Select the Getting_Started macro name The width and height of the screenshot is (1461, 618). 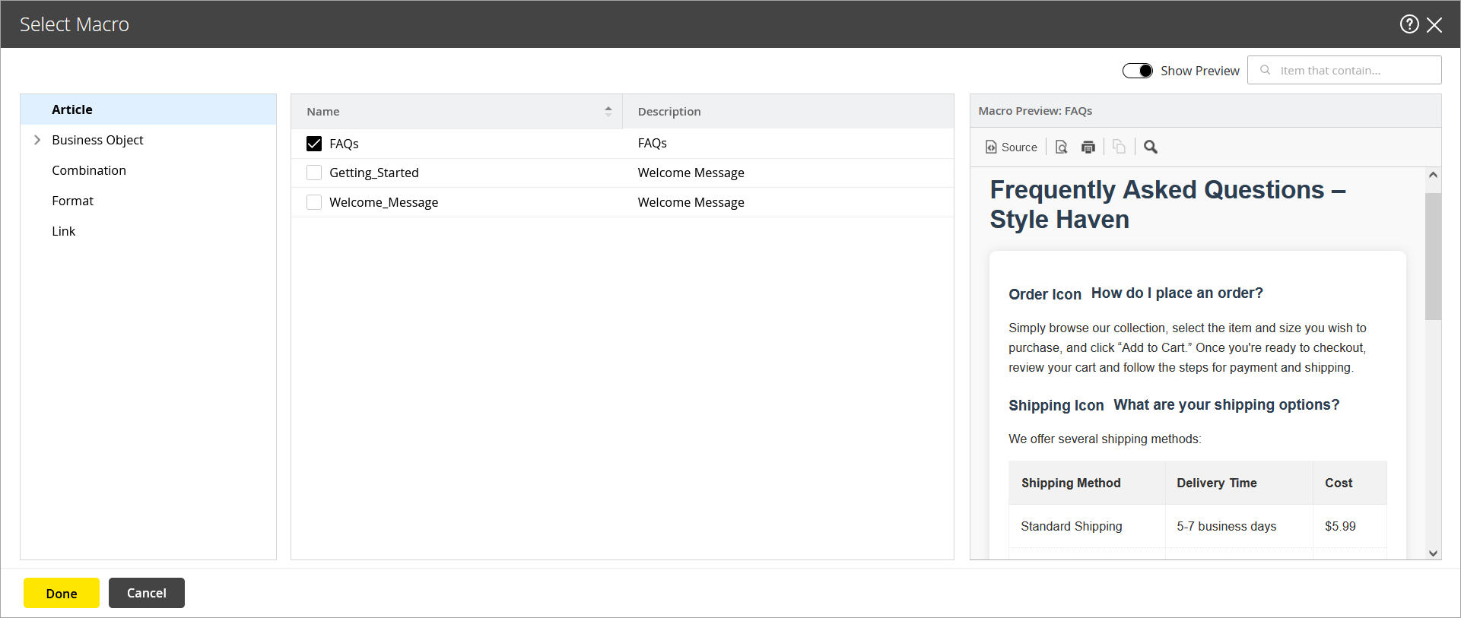pyautogui.click(x=373, y=173)
